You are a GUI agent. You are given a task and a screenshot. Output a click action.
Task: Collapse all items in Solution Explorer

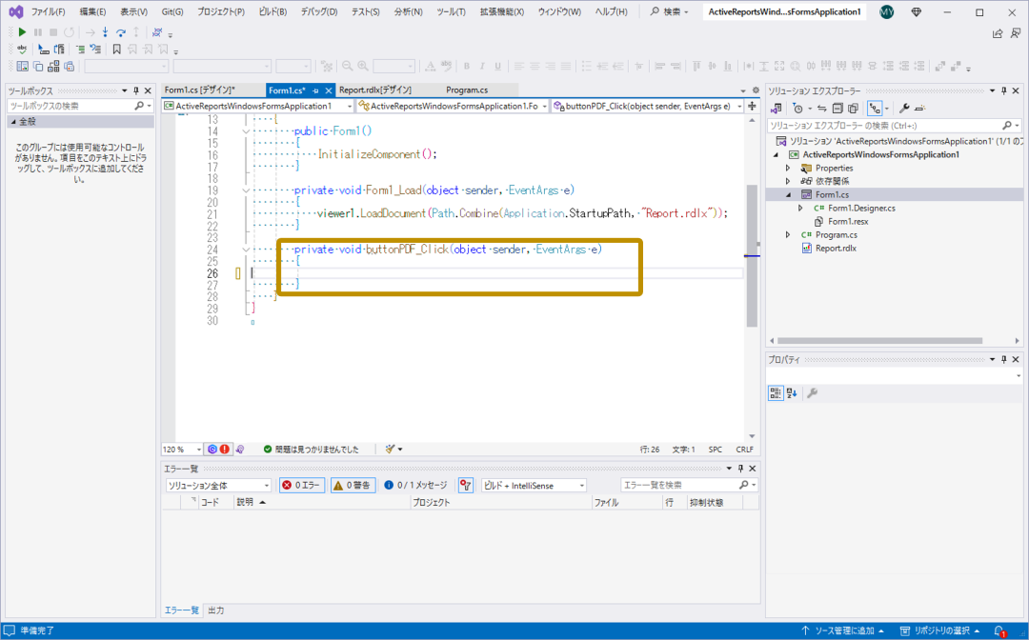pyautogui.click(x=837, y=109)
